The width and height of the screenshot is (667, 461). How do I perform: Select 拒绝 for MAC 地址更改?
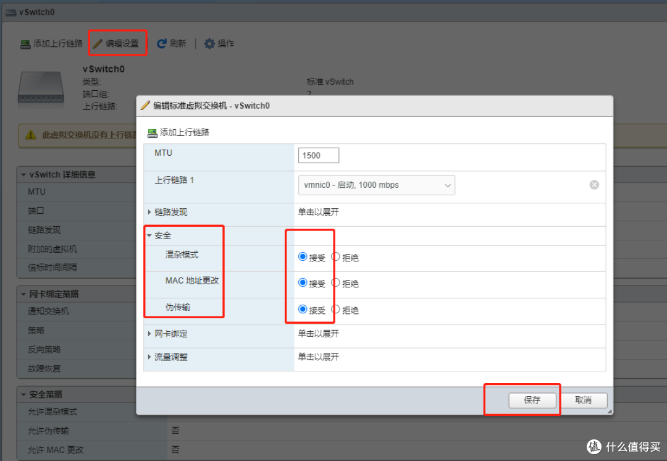coord(335,282)
